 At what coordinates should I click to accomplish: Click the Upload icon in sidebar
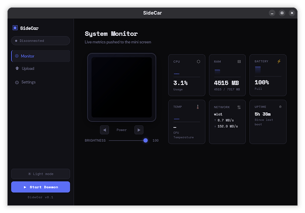click(x=17, y=69)
